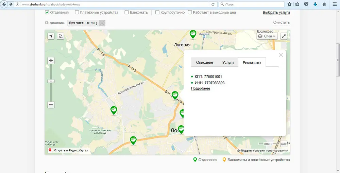Click the 'ИНН: 7707083893' text
Viewport: 340px width, 173px height.
[x=209, y=83]
